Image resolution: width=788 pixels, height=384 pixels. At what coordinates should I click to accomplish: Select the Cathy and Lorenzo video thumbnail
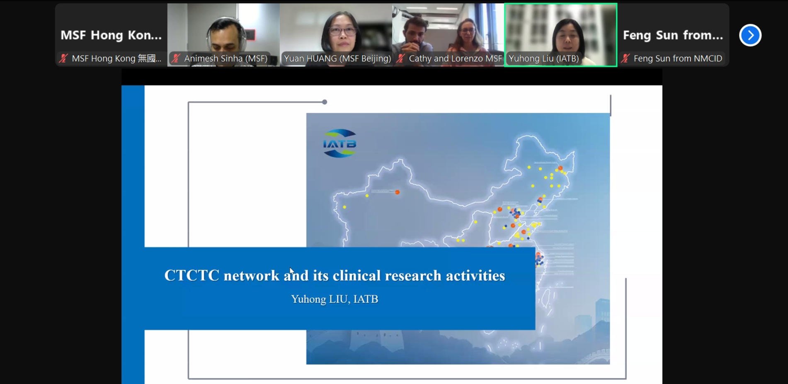(449, 35)
